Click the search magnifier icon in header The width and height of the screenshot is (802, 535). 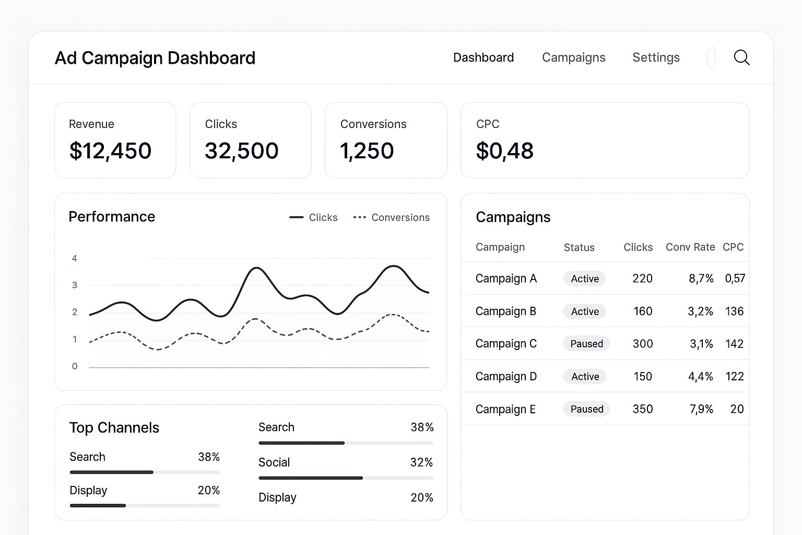(741, 57)
